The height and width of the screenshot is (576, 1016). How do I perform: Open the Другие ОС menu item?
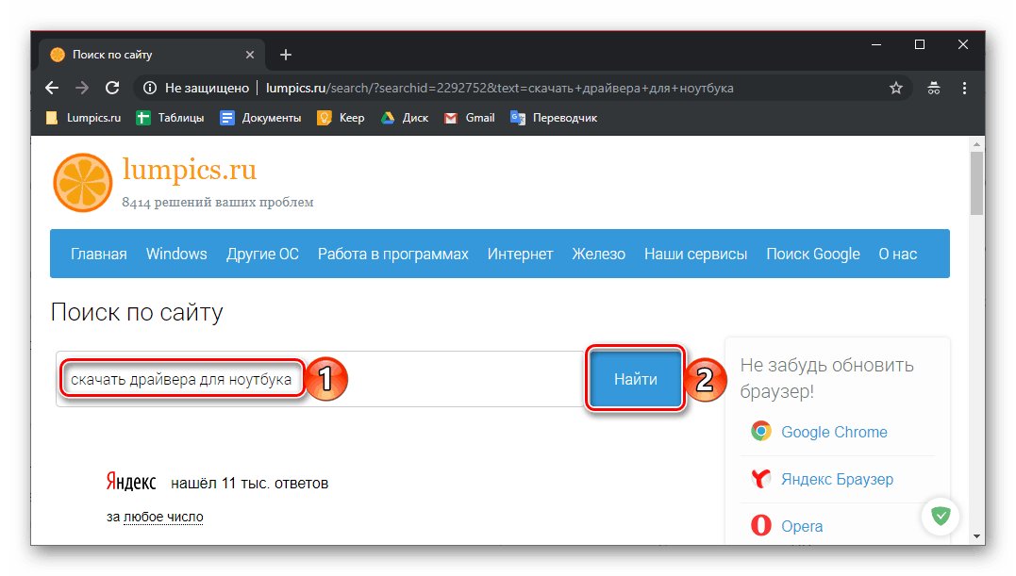point(262,255)
